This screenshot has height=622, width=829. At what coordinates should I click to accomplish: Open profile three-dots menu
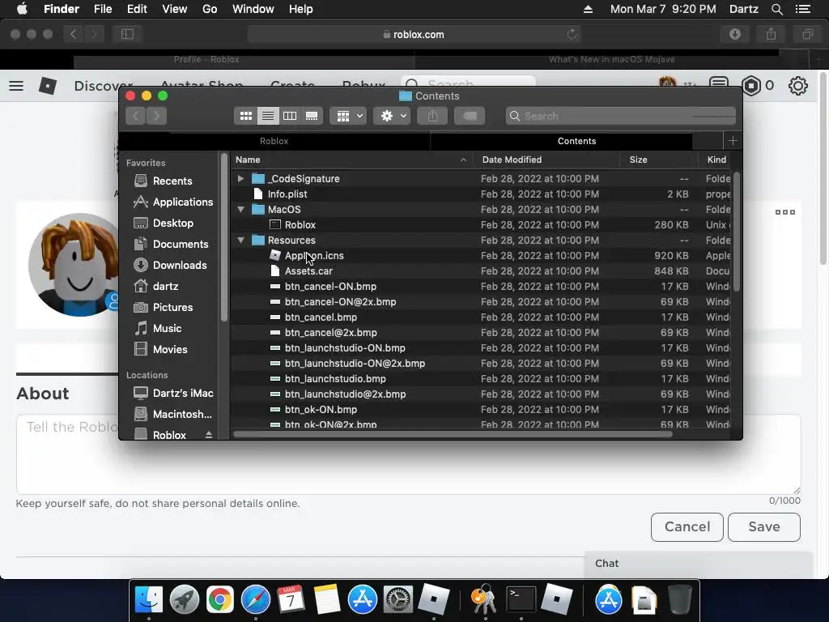pyautogui.click(x=785, y=212)
